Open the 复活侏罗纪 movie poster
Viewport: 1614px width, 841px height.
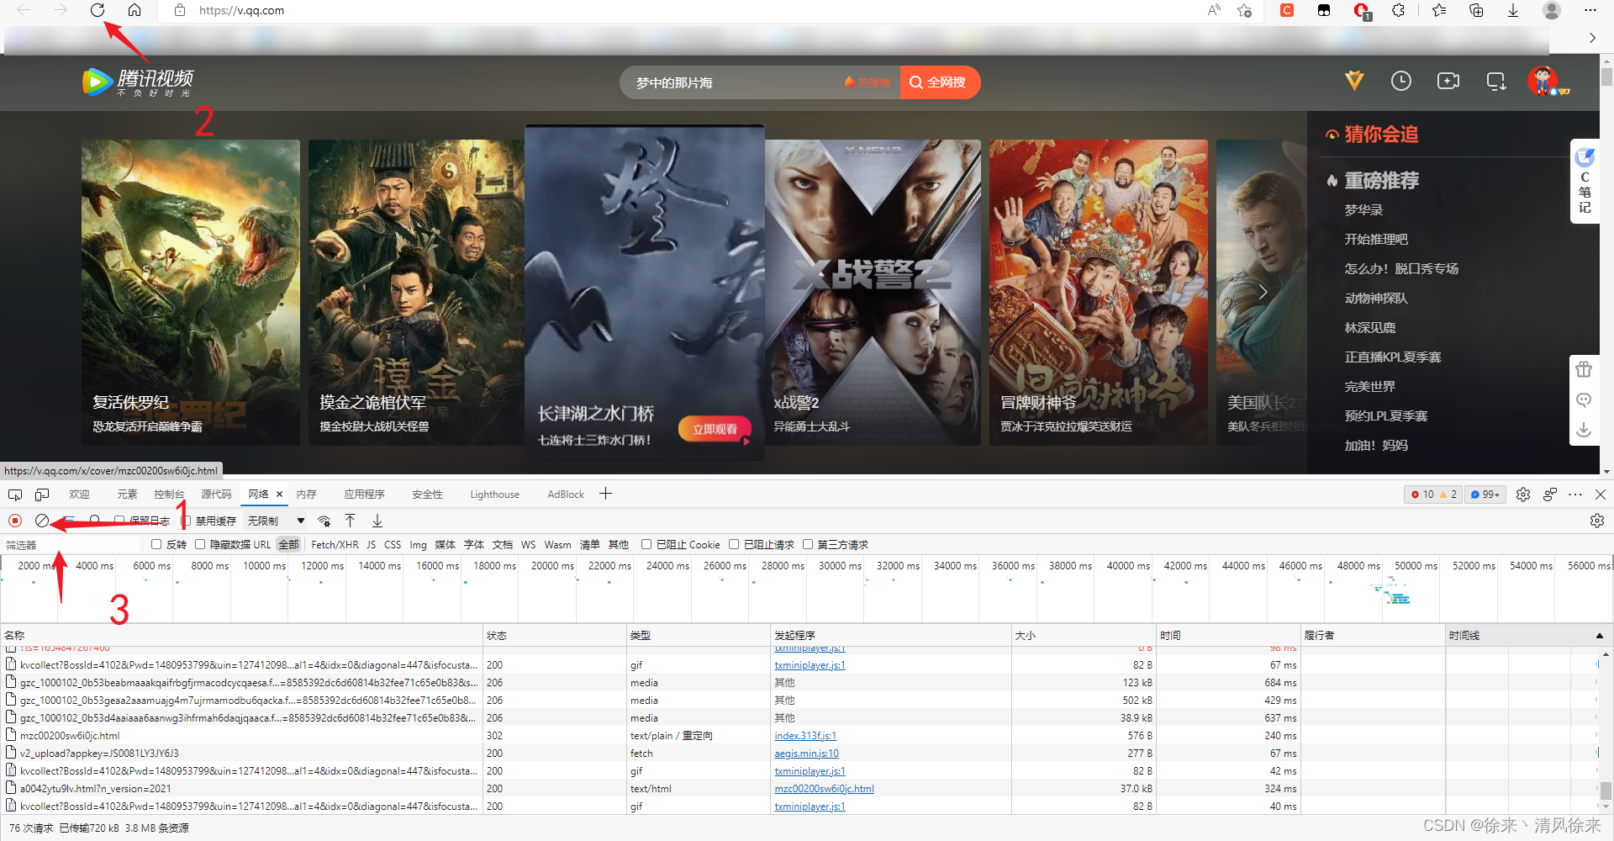[x=191, y=292]
